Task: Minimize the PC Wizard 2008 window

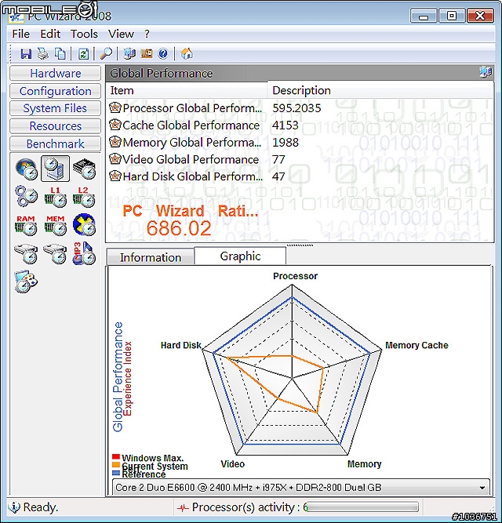Action: (x=424, y=16)
